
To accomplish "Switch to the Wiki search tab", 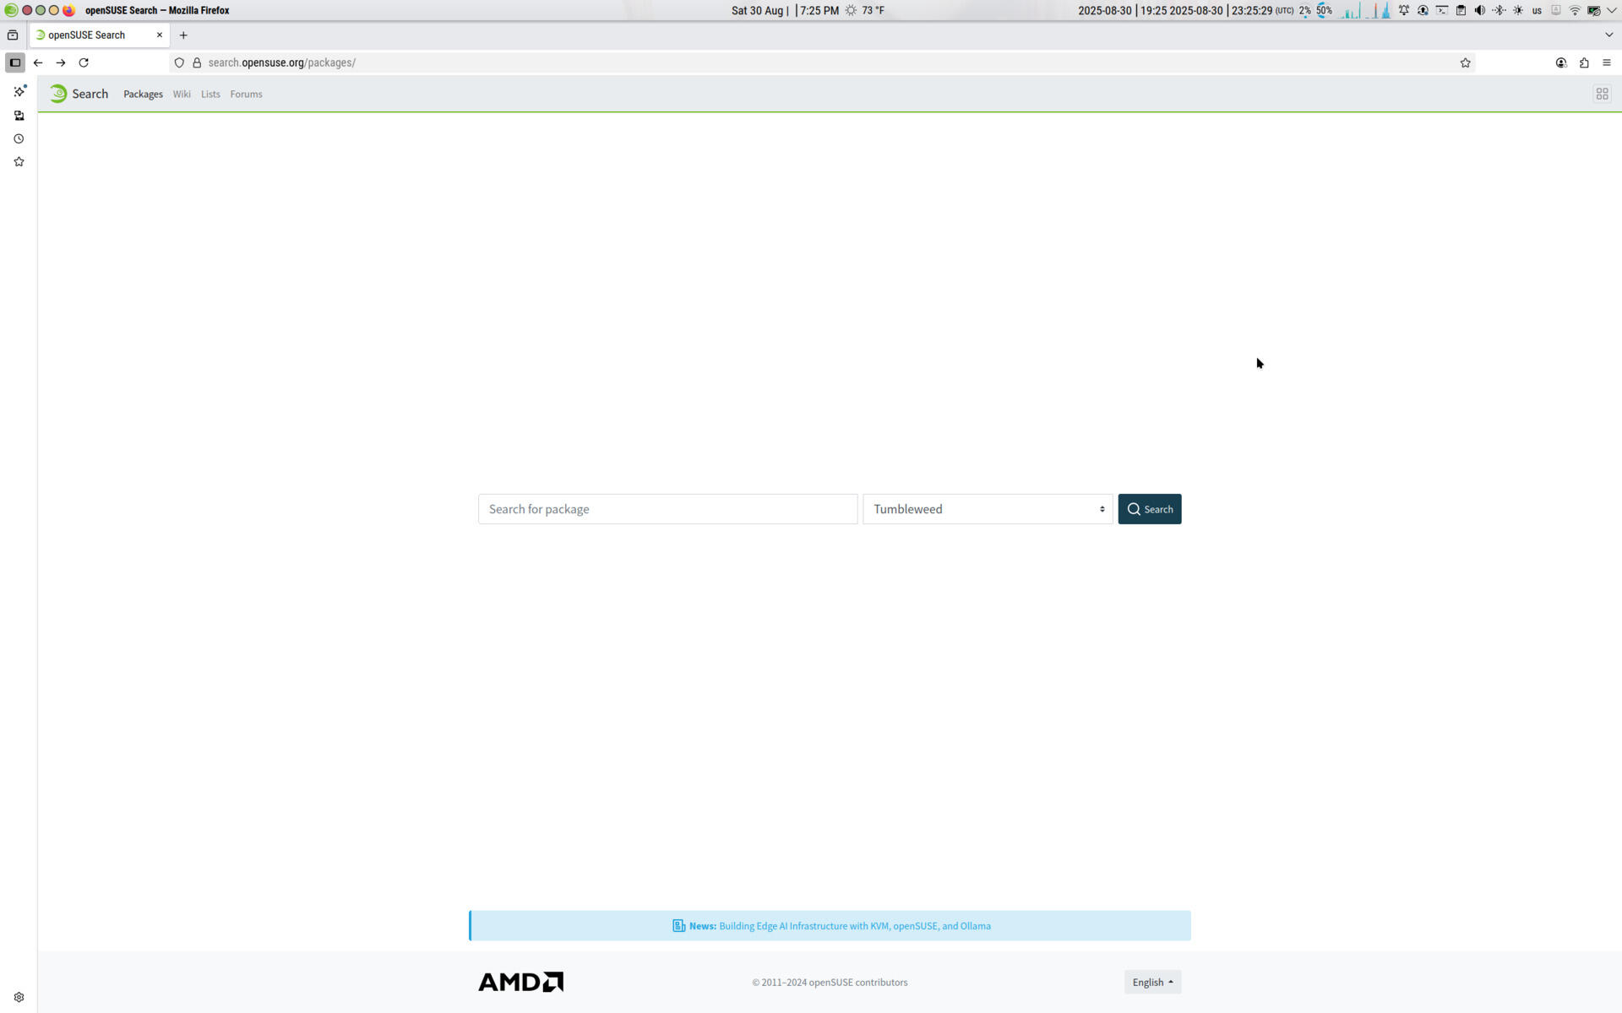I will tap(182, 94).
